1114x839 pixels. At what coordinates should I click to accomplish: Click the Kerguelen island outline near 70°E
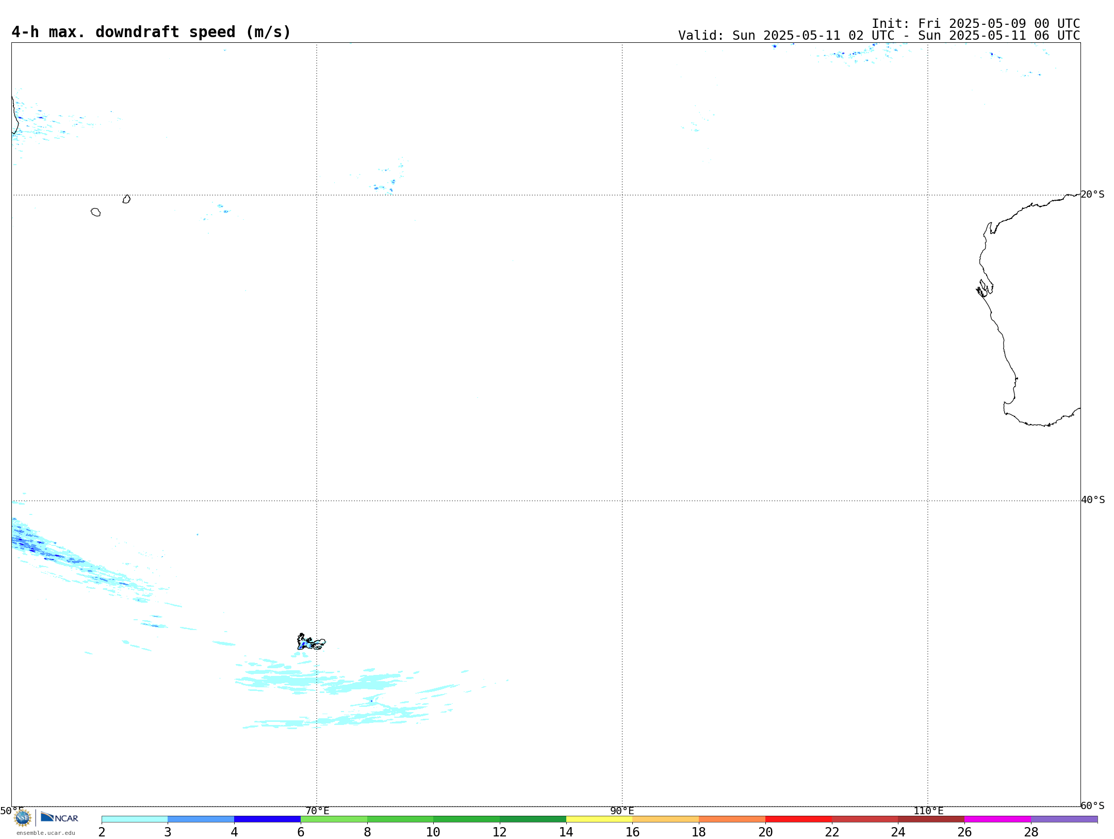pos(311,642)
